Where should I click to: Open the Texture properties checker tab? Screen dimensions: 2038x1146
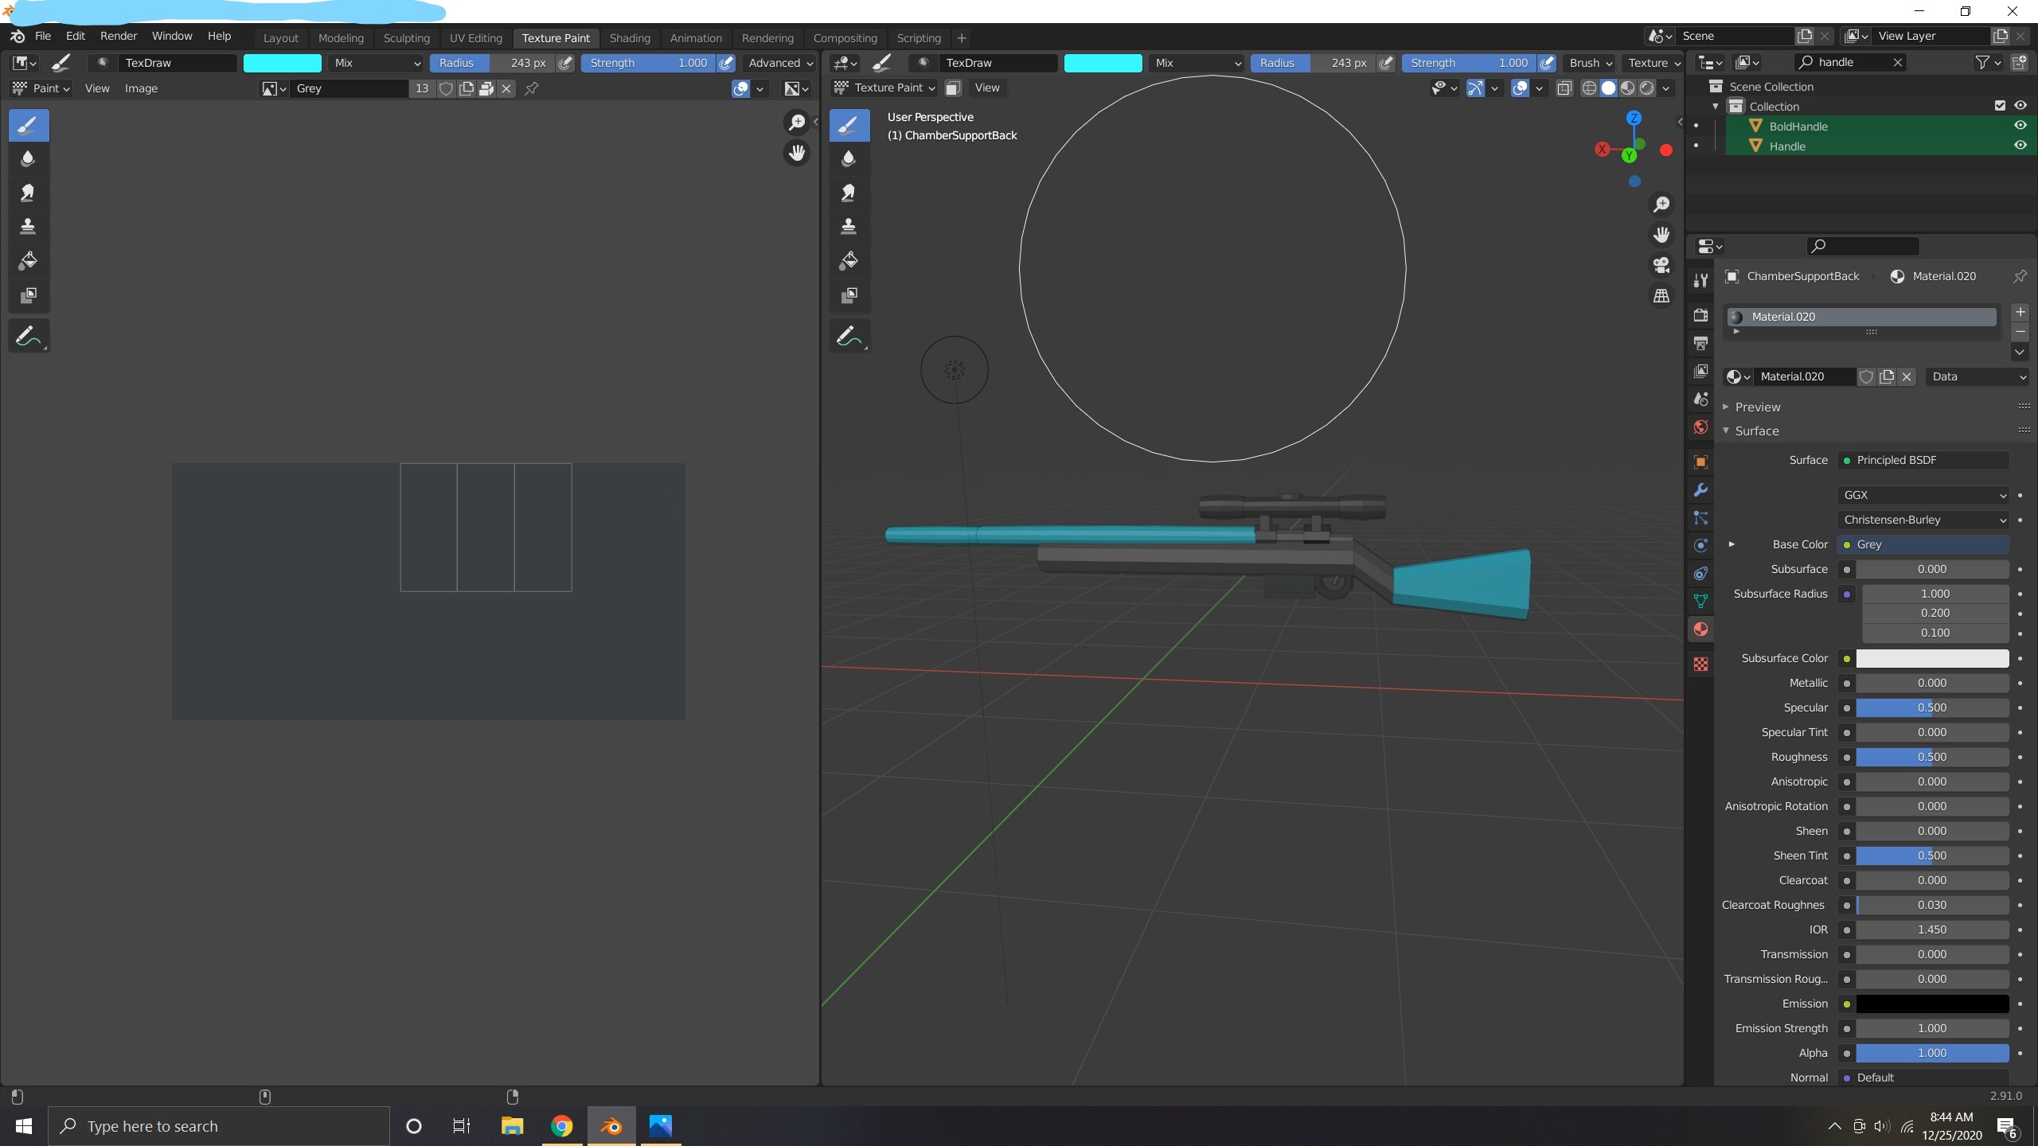click(x=1700, y=664)
